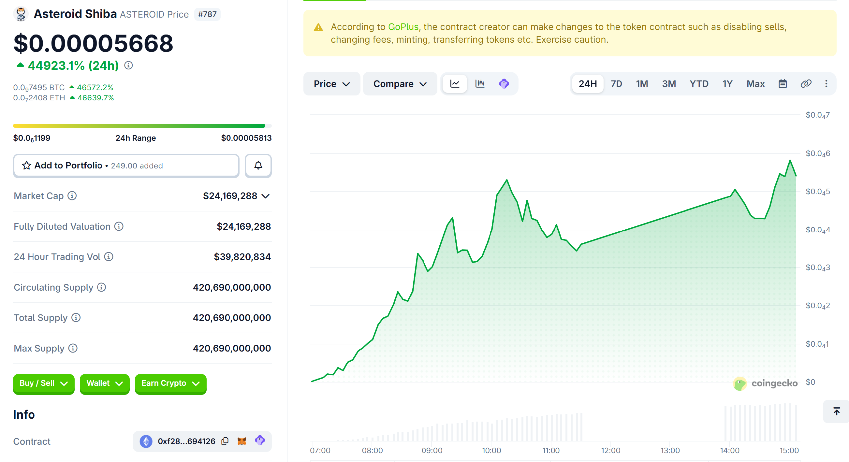Toggle the candlestick chart view
This screenshot has width=849, height=462.
tap(479, 84)
